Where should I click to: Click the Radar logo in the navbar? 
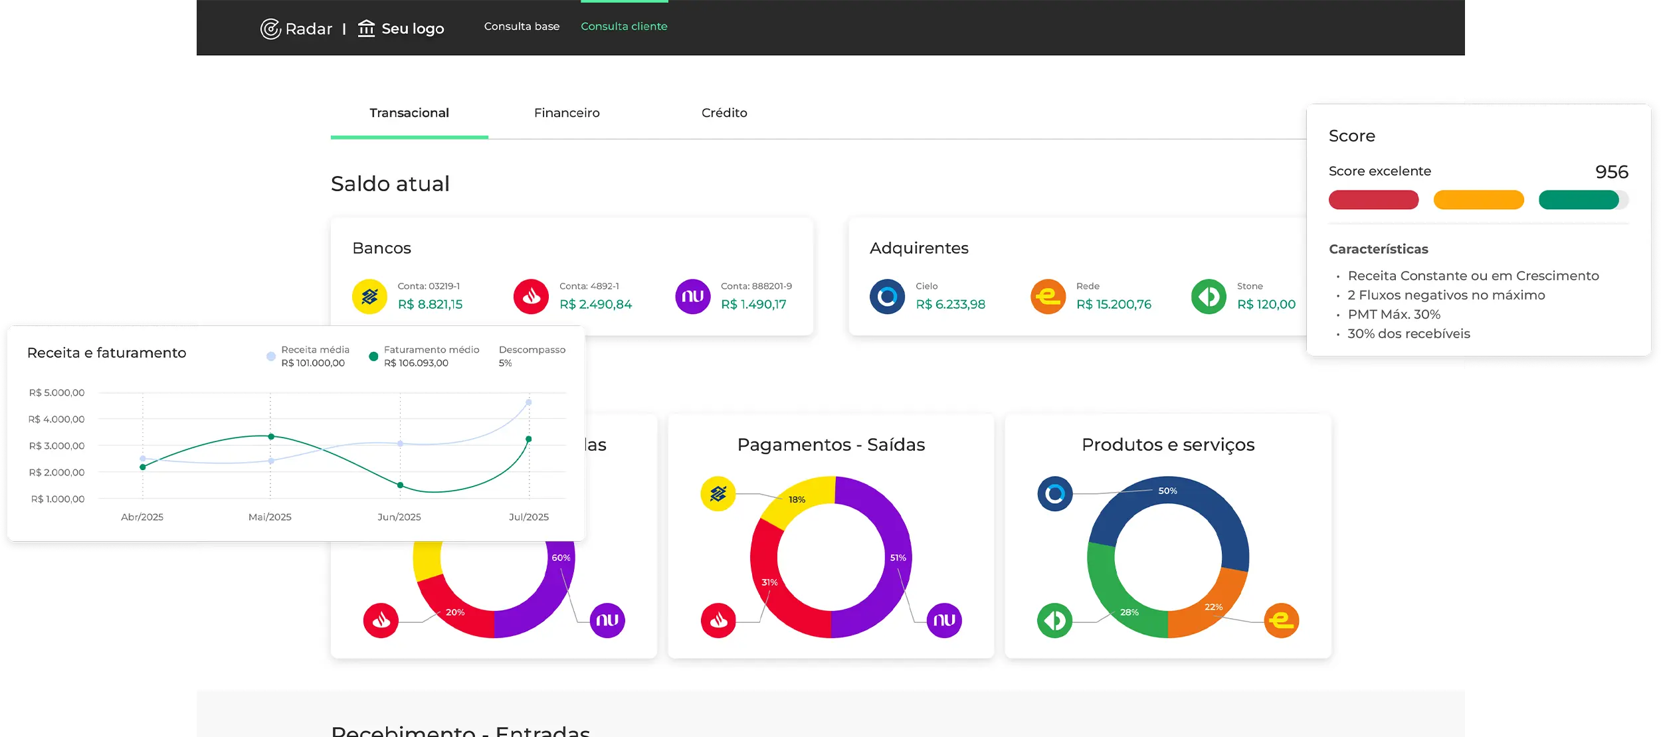point(297,29)
